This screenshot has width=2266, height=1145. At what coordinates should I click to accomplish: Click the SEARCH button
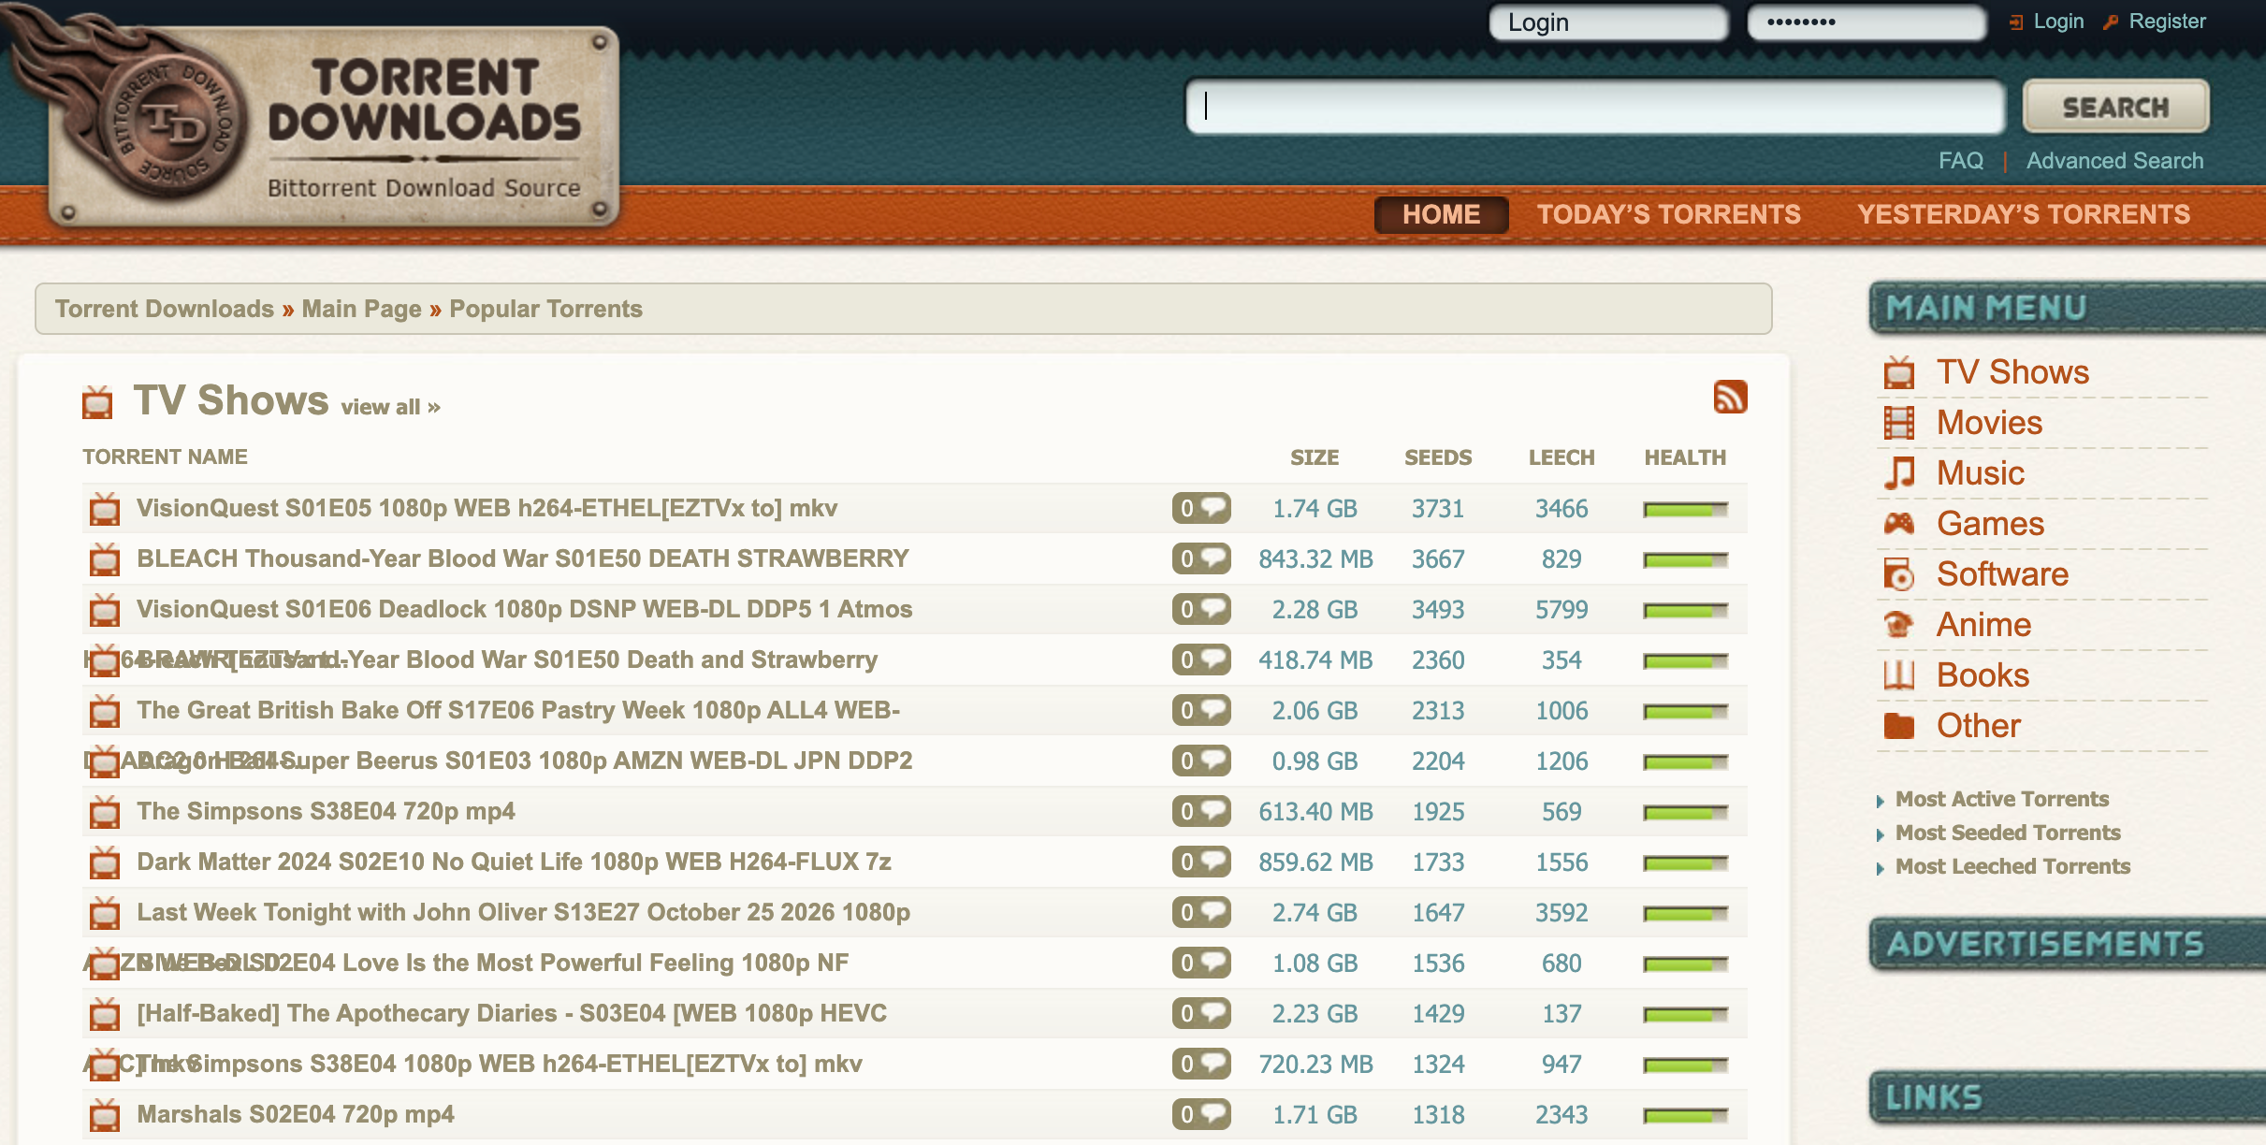coord(2115,108)
